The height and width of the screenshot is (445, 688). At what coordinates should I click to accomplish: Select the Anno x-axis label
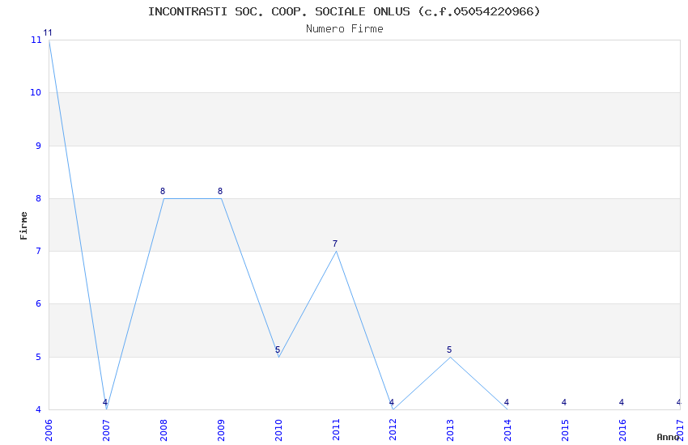[668, 437]
